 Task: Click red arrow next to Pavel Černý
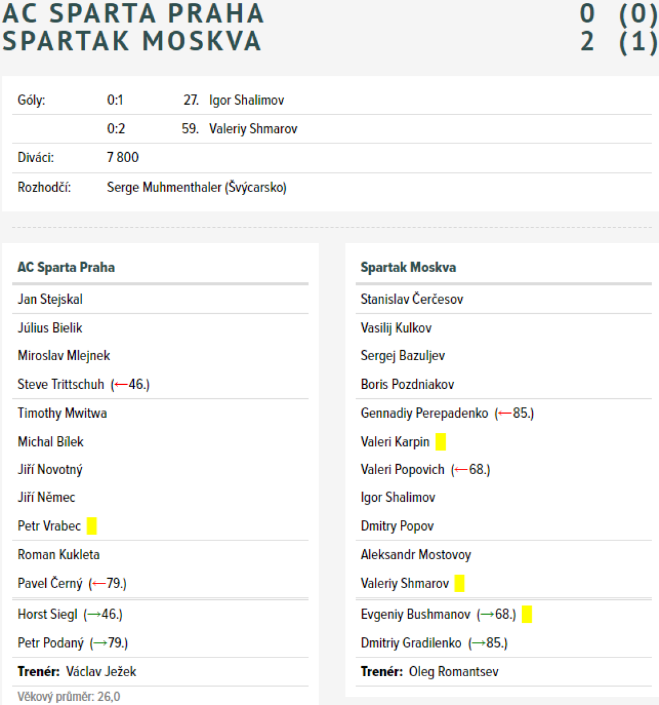coord(99,584)
